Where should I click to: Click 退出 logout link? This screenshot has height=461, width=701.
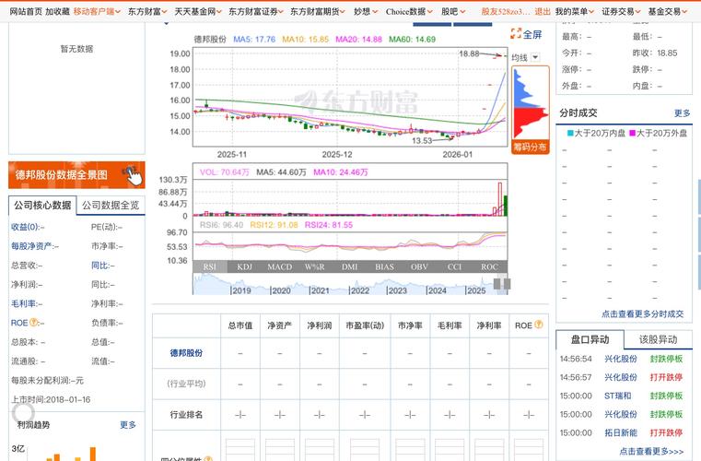543,12
